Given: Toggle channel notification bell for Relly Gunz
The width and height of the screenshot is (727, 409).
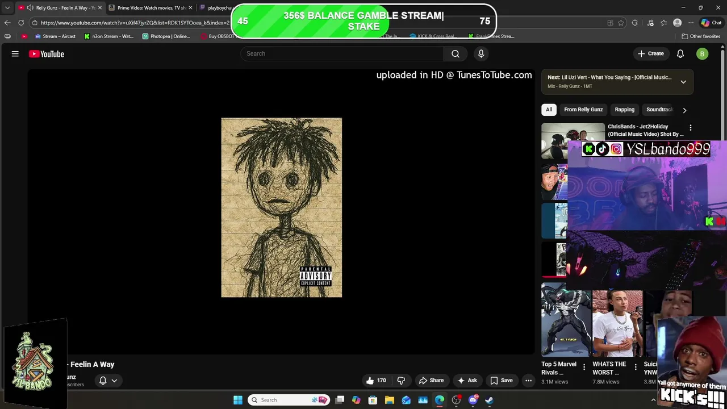Looking at the screenshot, I should tap(103, 381).
